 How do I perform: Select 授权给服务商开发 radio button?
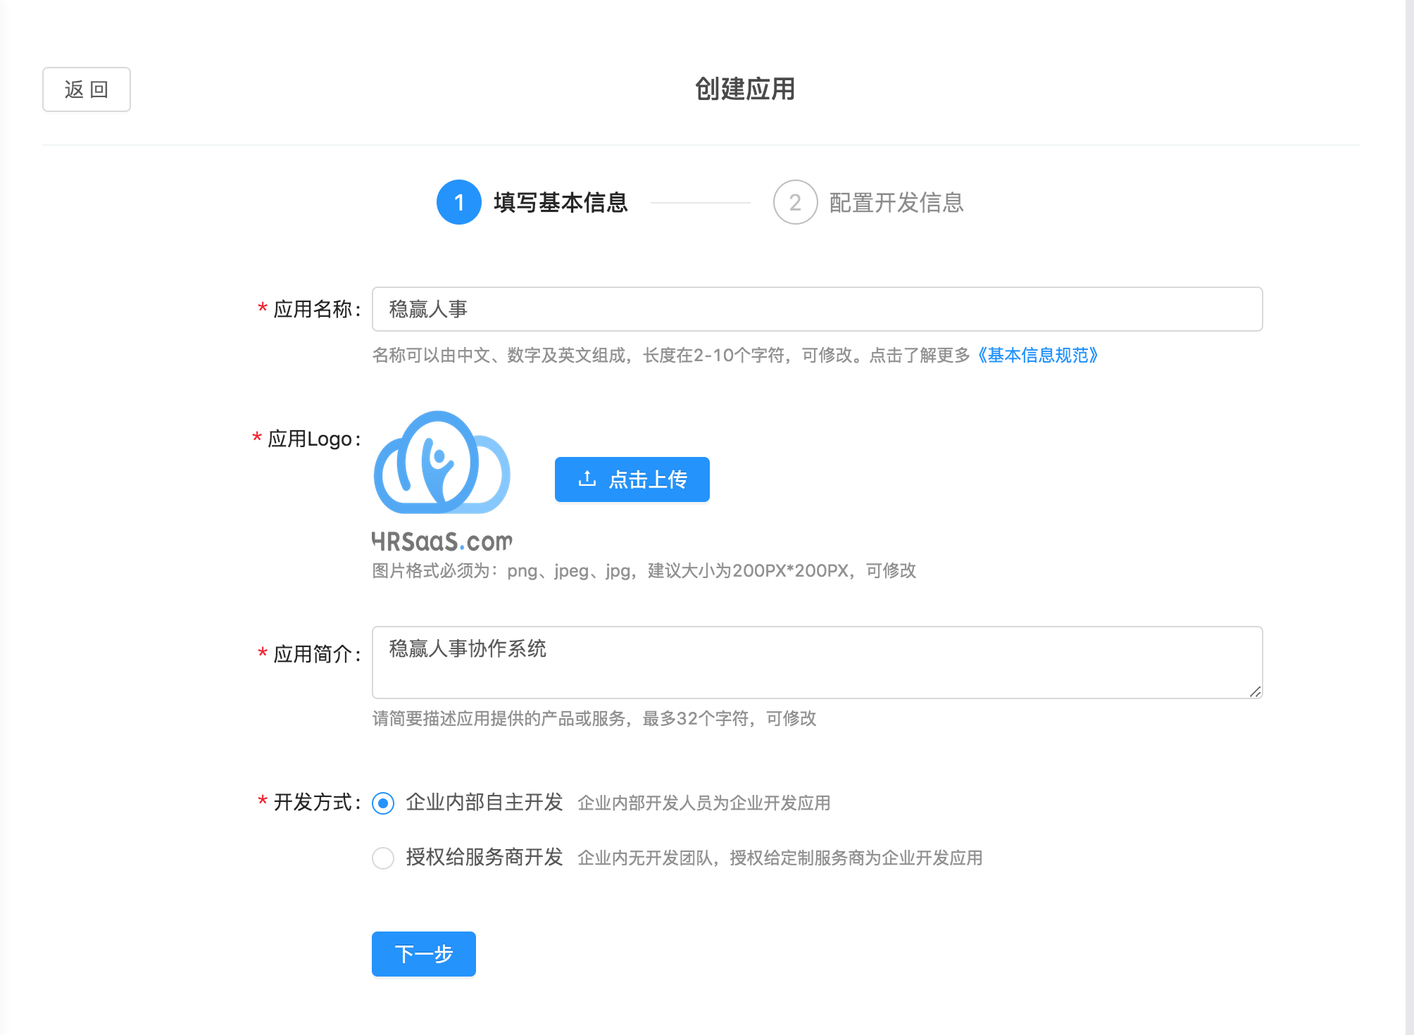pos(383,858)
